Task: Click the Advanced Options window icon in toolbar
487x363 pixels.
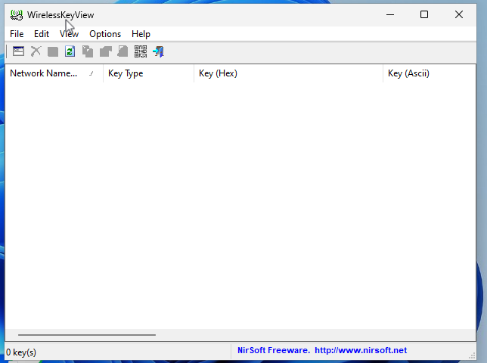Action: point(18,51)
